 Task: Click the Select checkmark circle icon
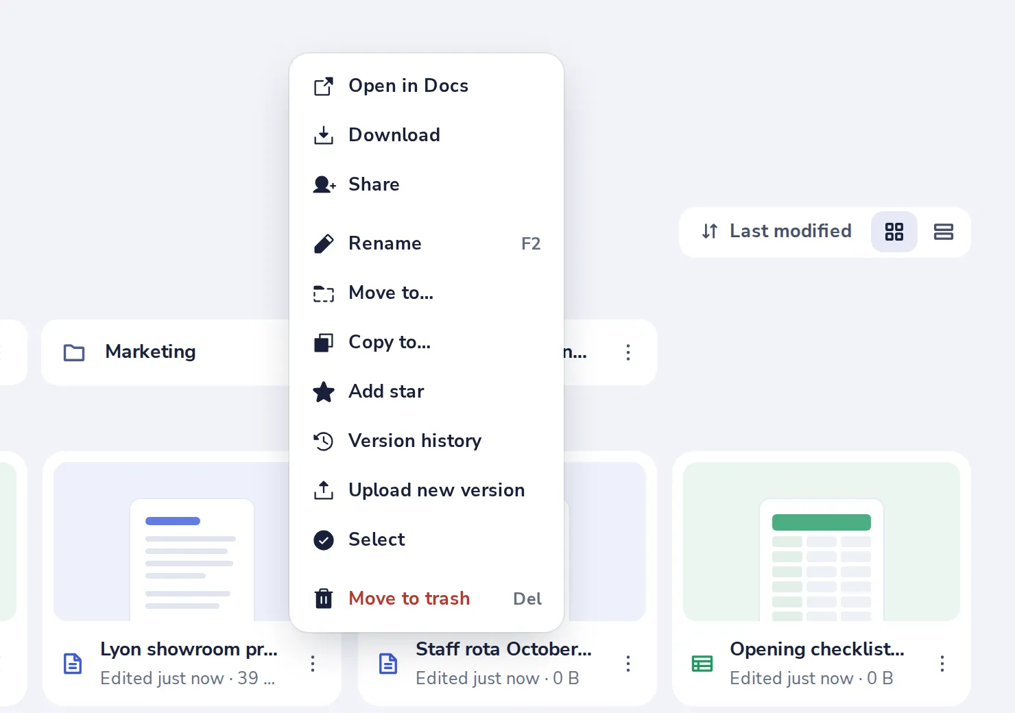click(x=324, y=540)
